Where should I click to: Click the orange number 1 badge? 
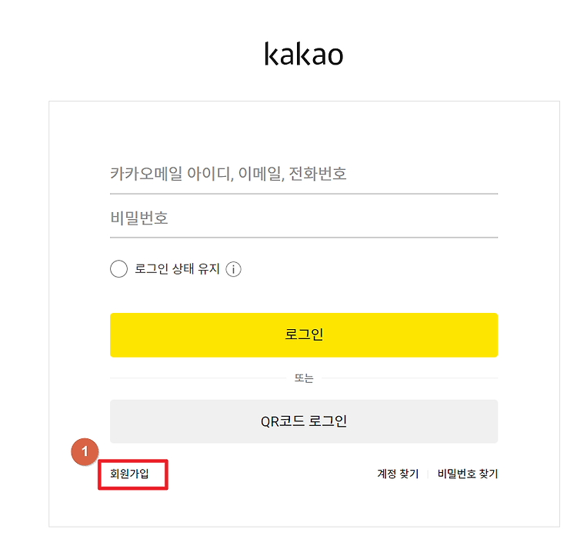coord(85,451)
